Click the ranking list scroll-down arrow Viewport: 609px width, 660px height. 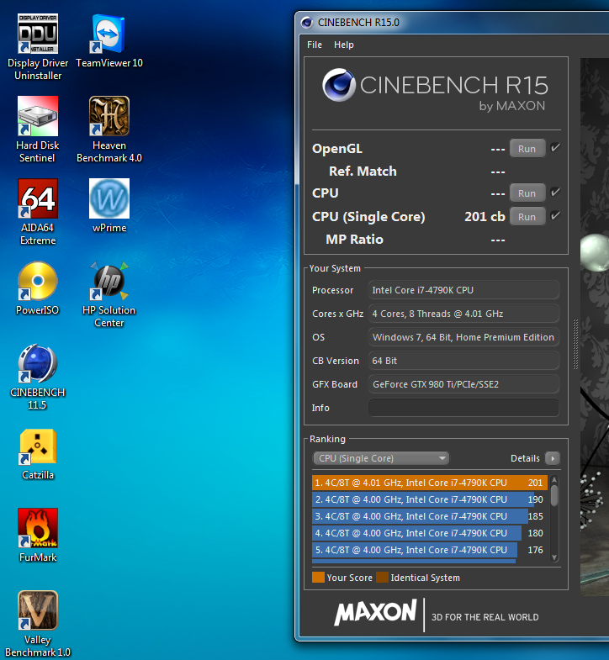[554, 557]
